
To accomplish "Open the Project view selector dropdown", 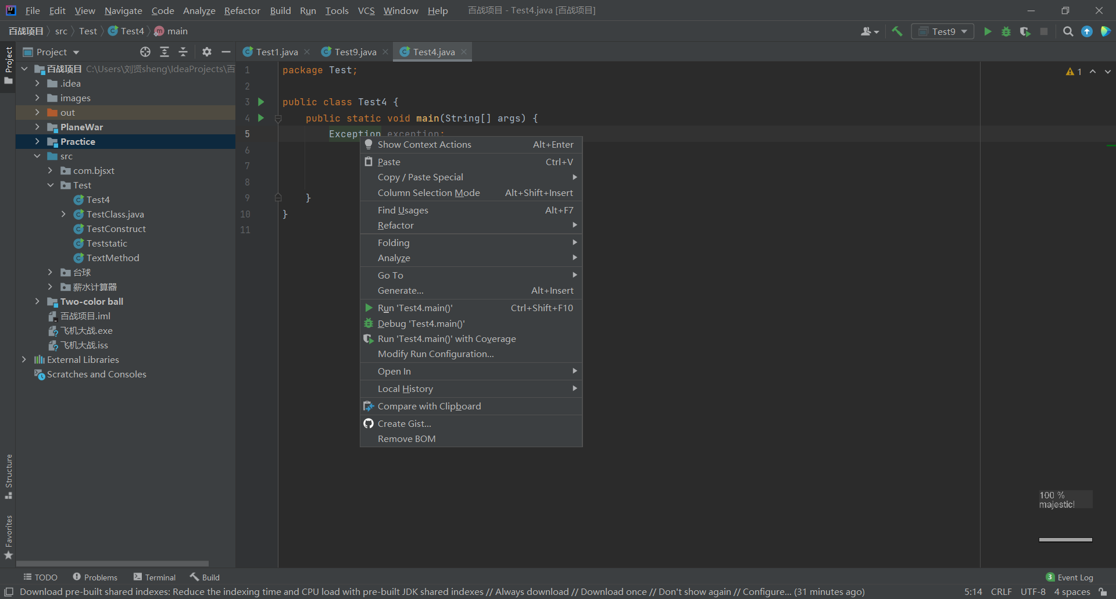I will [x=51, y=52].
